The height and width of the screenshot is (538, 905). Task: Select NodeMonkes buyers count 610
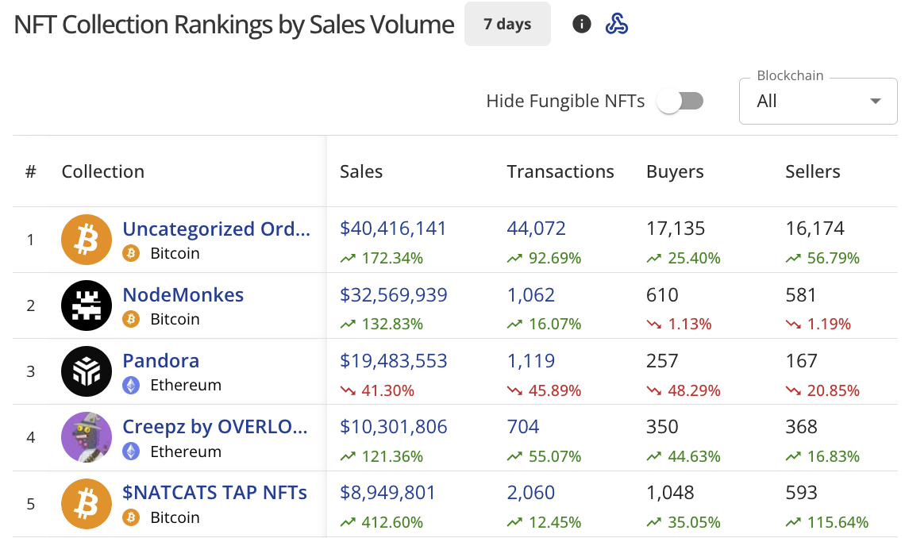(662, 294)
